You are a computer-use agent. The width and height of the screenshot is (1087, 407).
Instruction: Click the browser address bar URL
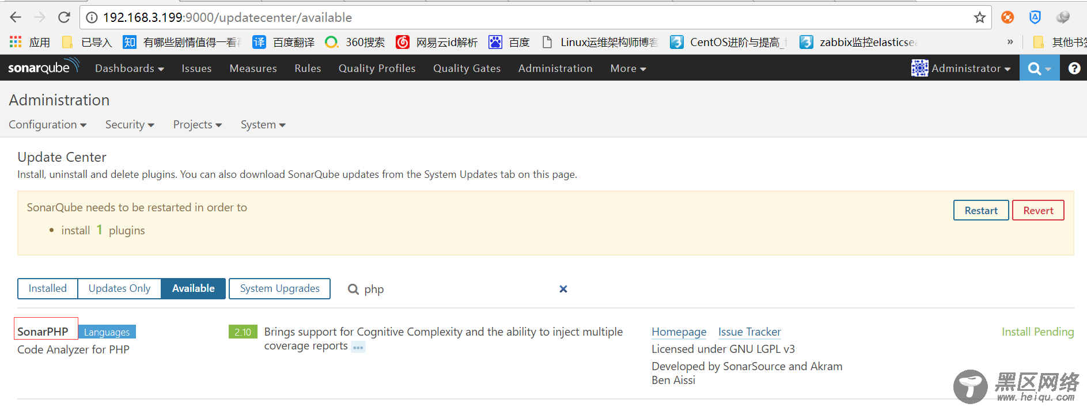point(227,17)
